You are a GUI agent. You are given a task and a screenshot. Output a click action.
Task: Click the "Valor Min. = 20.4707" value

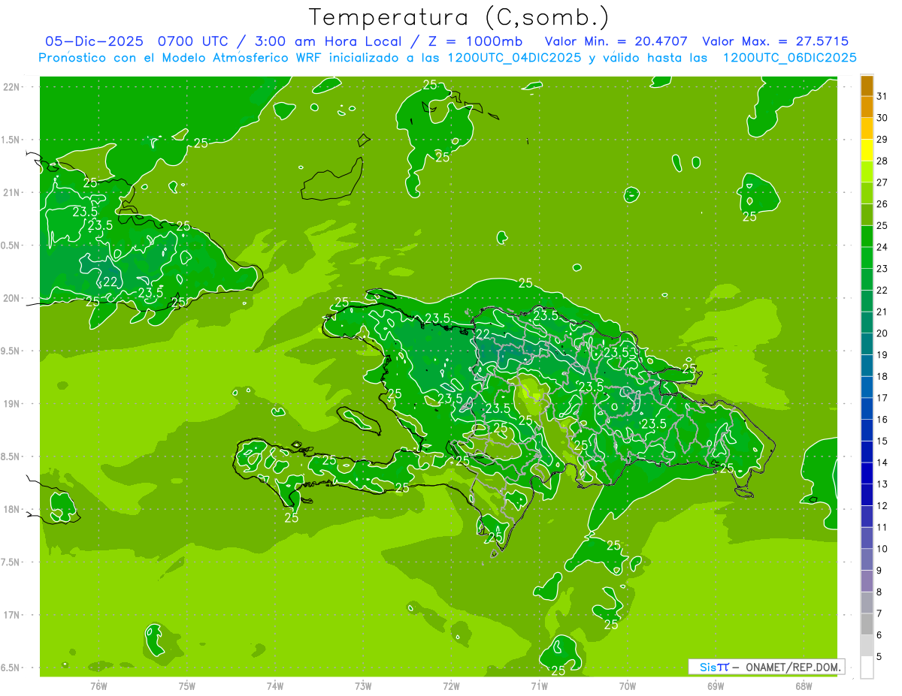tap(616, 41)
